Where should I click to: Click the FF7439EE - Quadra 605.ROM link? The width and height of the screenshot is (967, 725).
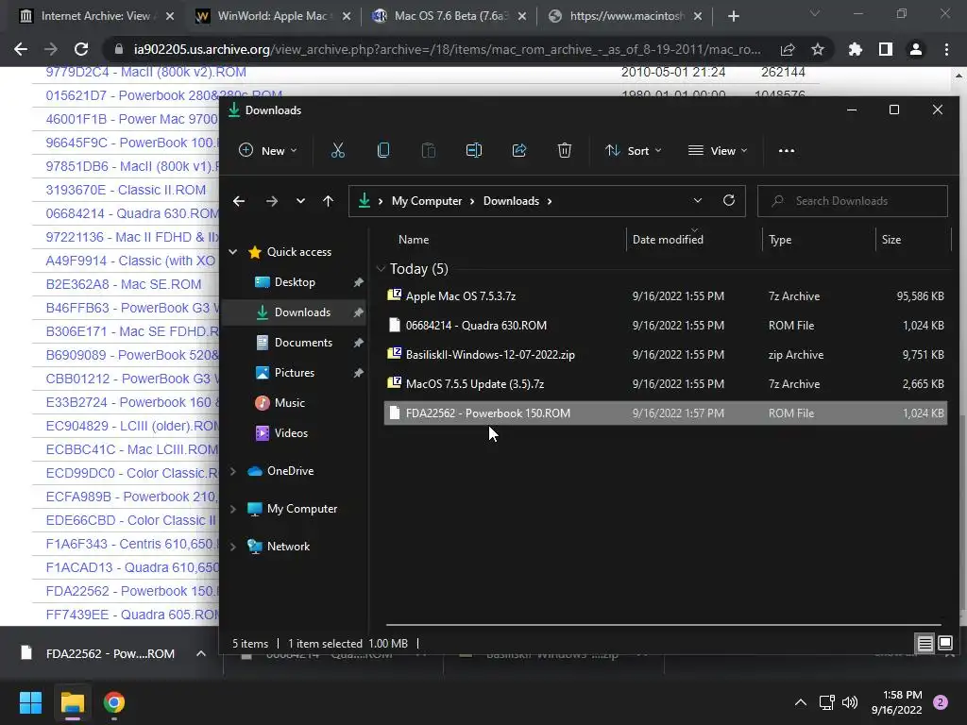click(x=132, y=615)
